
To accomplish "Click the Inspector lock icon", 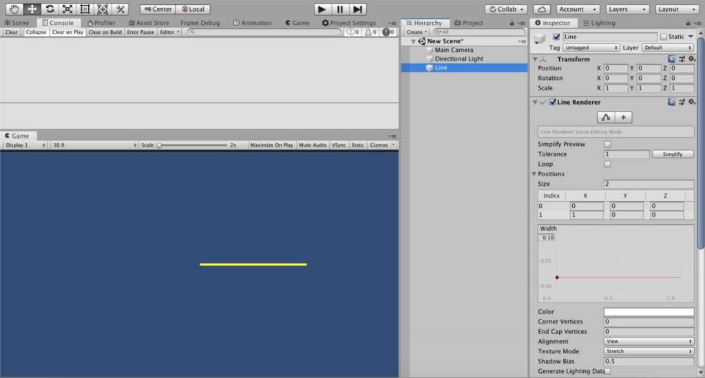I will coord(688,23).
